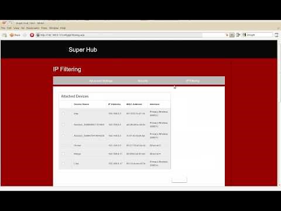Tick the checkbox of the second attached device

[63, 124]
